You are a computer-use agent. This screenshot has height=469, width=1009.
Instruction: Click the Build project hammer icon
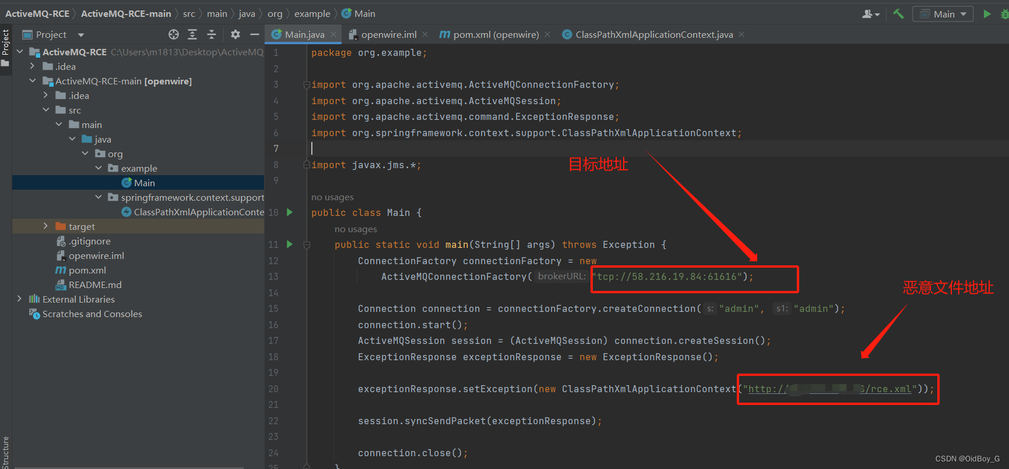(x=898, y=13)
